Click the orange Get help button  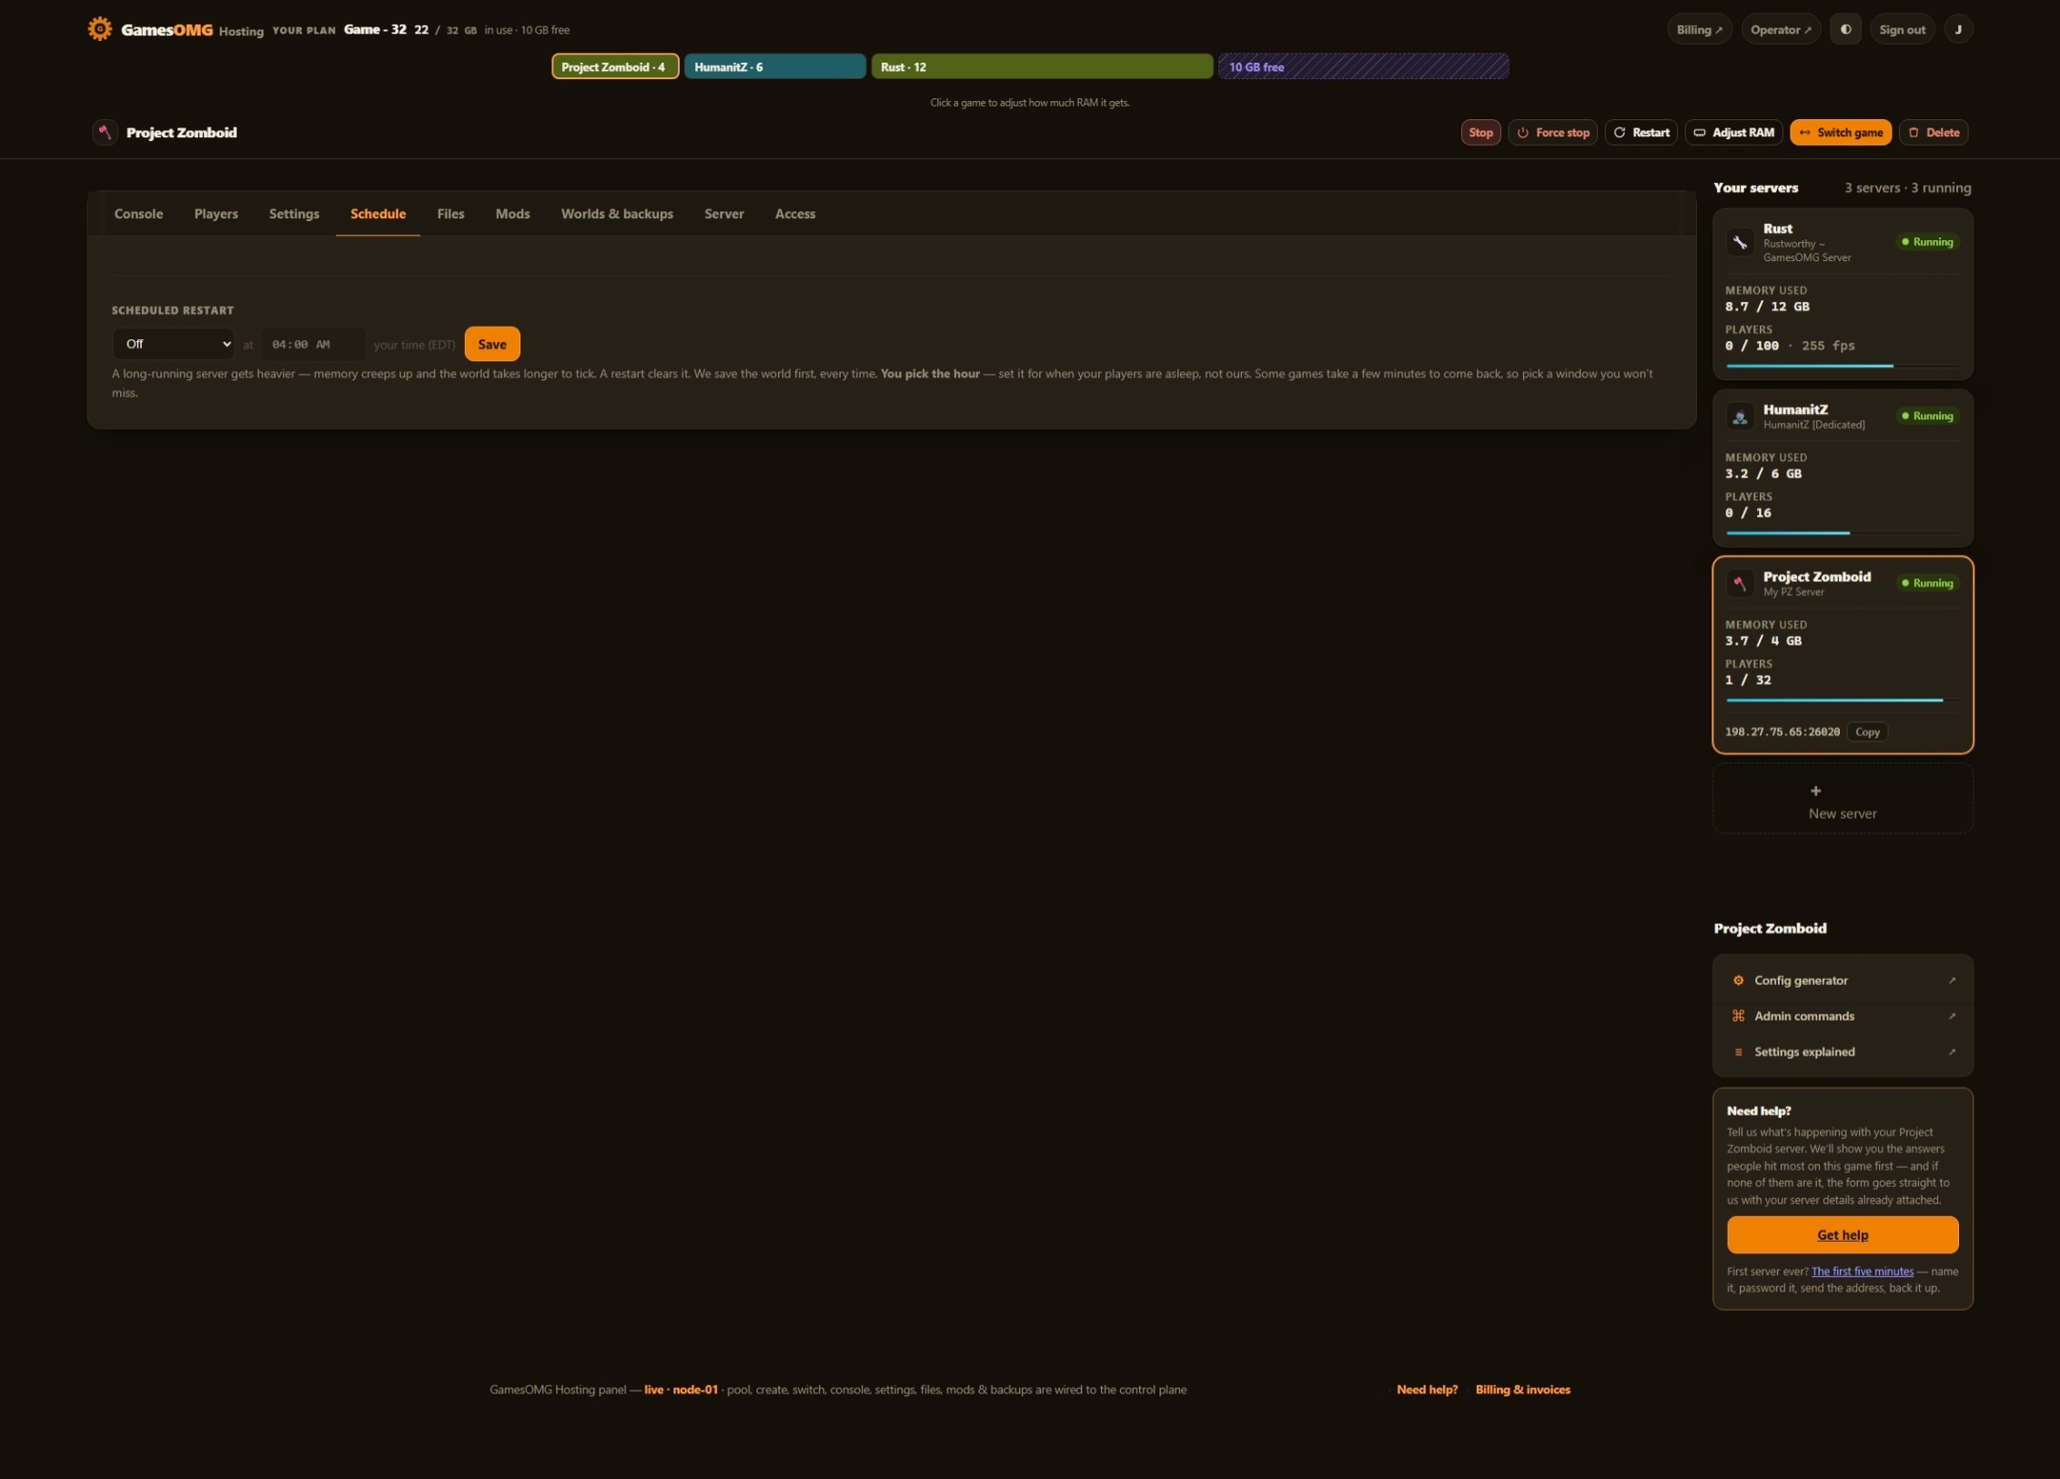1843,1234
